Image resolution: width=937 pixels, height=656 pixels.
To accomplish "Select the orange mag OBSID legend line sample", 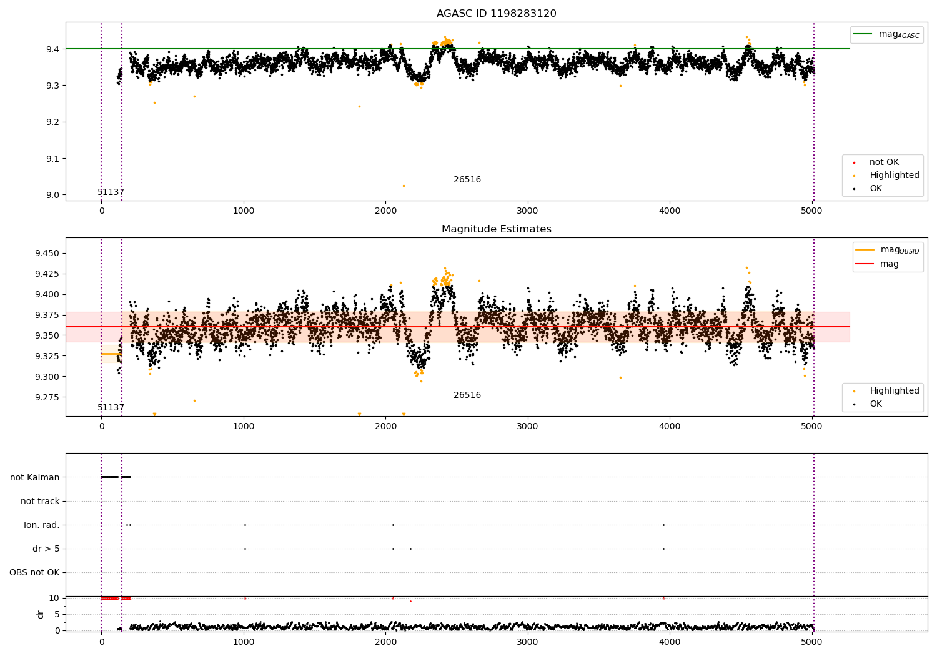I will [865, 250].
